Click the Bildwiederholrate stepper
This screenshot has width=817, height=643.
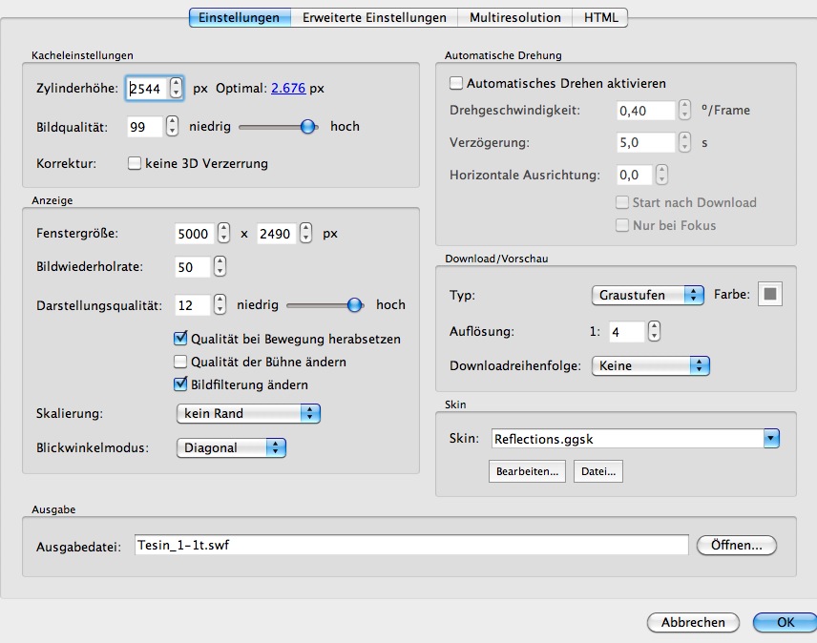point(220,267)
